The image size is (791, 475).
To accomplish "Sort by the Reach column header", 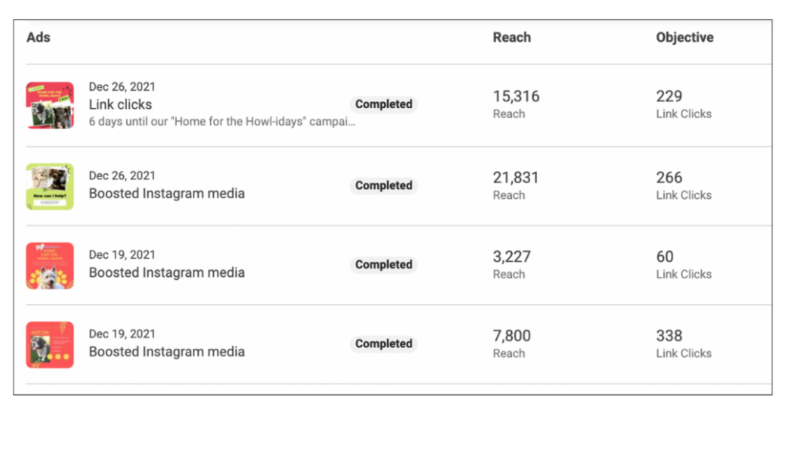I will [511, 37].
